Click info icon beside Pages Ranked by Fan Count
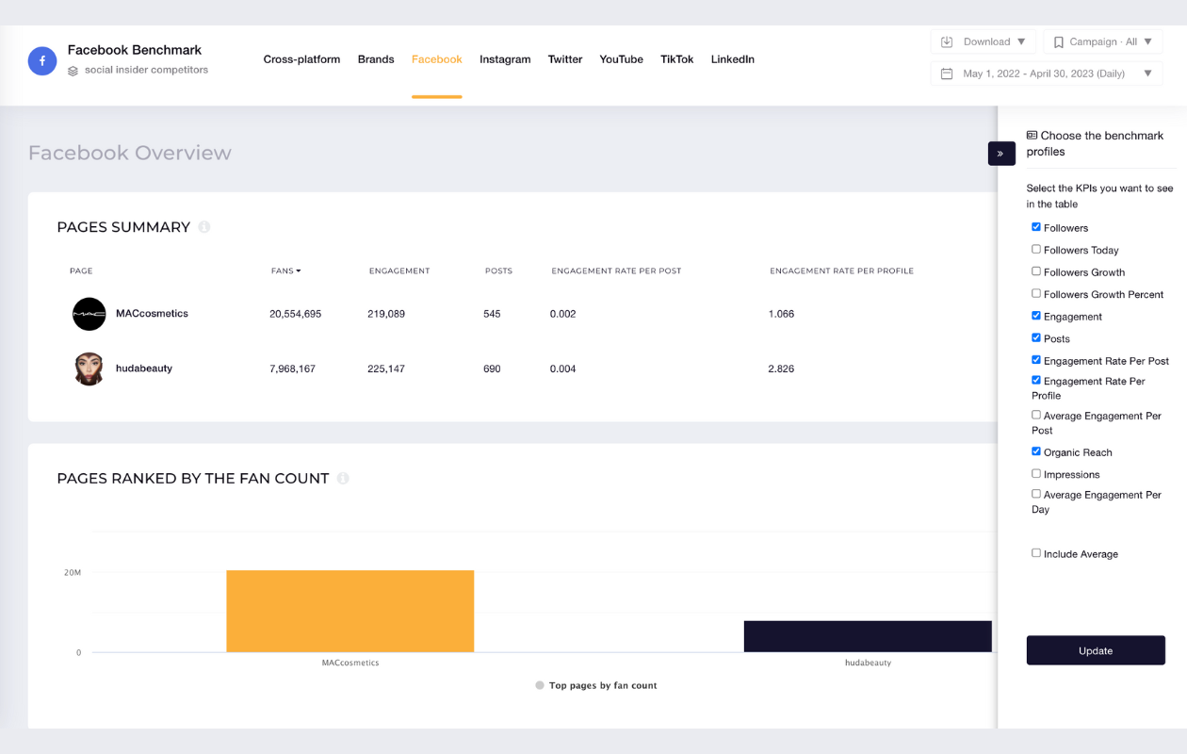The image size is (1187, 754). coord(343,478)
